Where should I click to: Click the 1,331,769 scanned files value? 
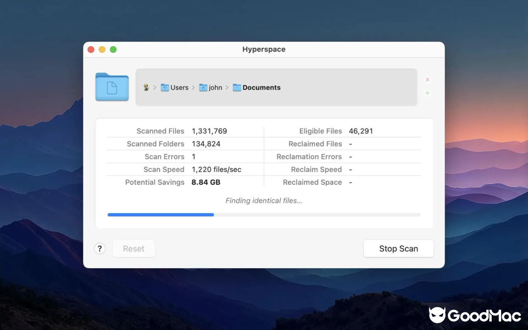210,131
